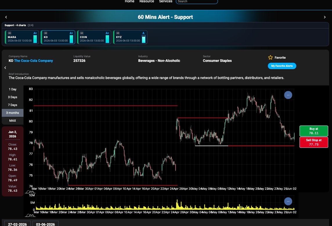Click the Liquidity Value 257326
The image size is (332, 226).
(x=80, y=61)
